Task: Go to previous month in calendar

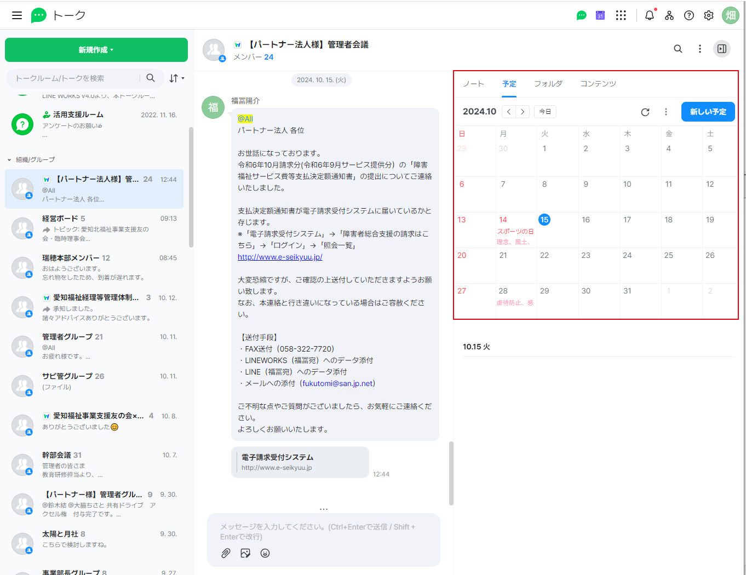Action: coord(509,112)
